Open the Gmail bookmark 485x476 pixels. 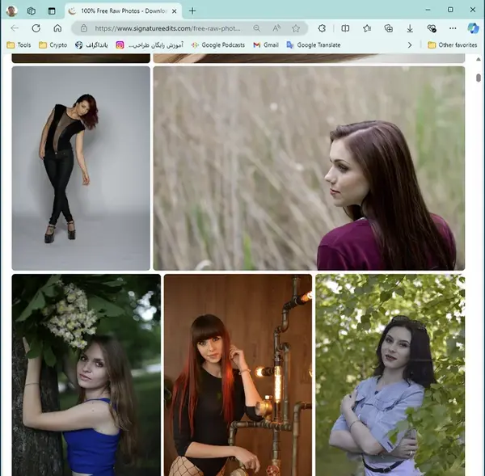(266, 45)
